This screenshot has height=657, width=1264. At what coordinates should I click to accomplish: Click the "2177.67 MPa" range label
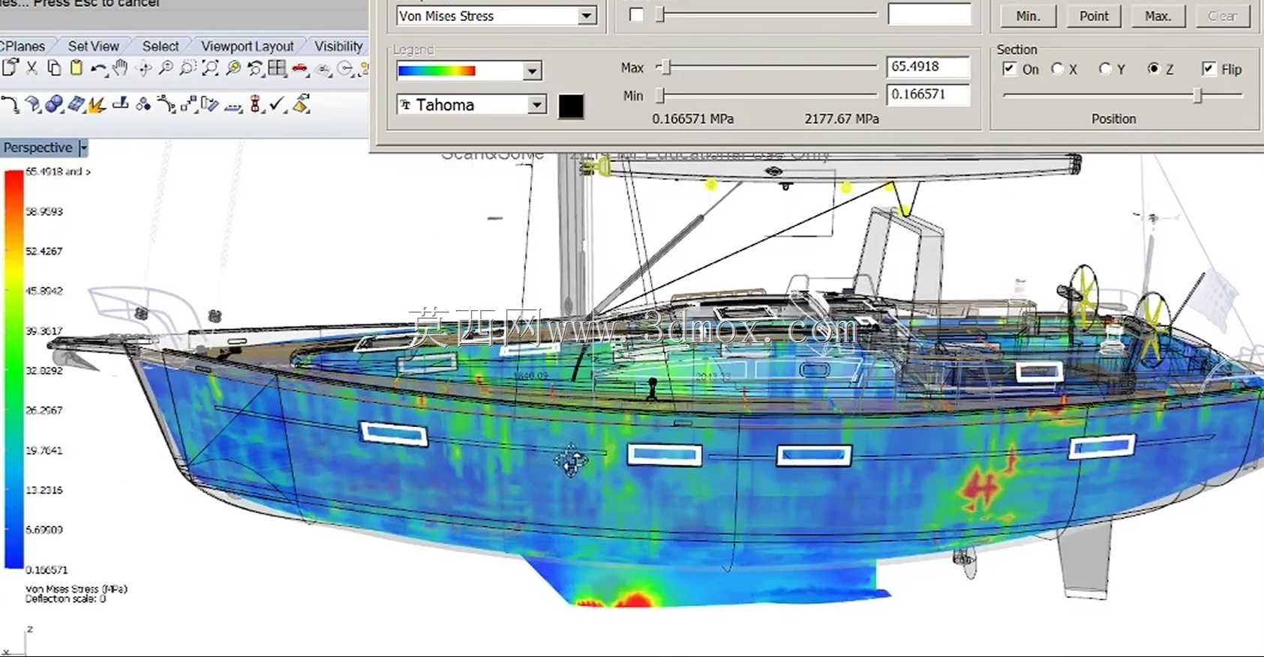coord(842,119)
